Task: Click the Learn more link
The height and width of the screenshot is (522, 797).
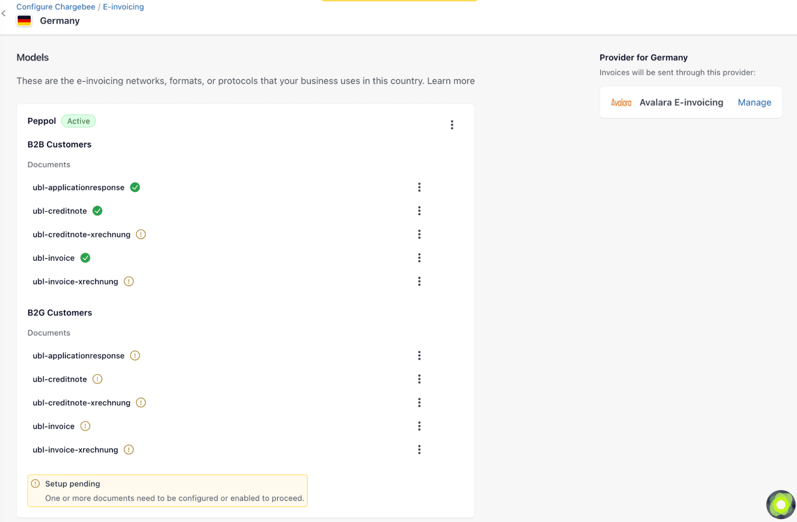Action: tap(451, 81)
